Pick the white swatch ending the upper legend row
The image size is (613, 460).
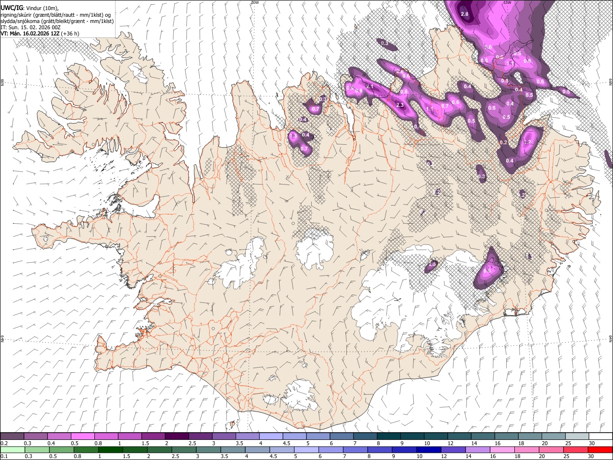coord(601,436)
